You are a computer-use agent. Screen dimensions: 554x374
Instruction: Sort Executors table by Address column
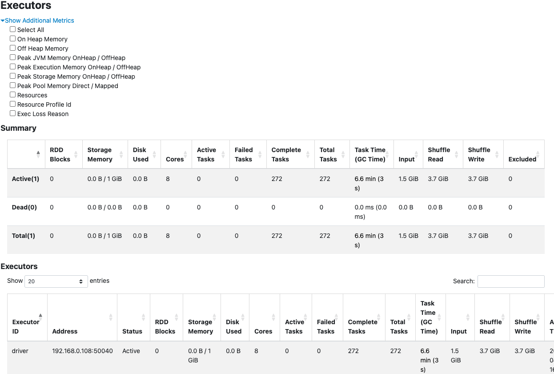(x=111, y=317)
